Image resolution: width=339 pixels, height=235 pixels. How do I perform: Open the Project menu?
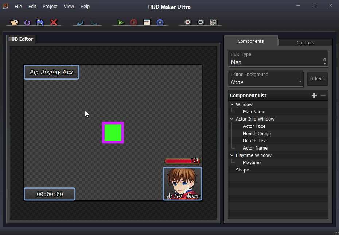click(x=50, y=7)
